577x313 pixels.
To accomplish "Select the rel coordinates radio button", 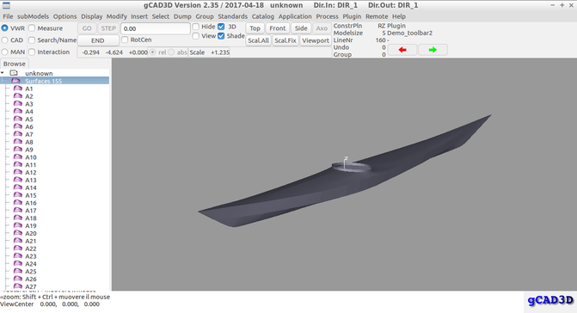I will [153, 52].
